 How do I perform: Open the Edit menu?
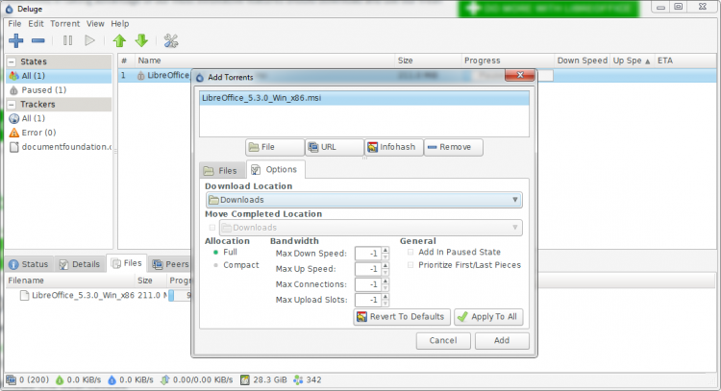click(x=36, y=23)
